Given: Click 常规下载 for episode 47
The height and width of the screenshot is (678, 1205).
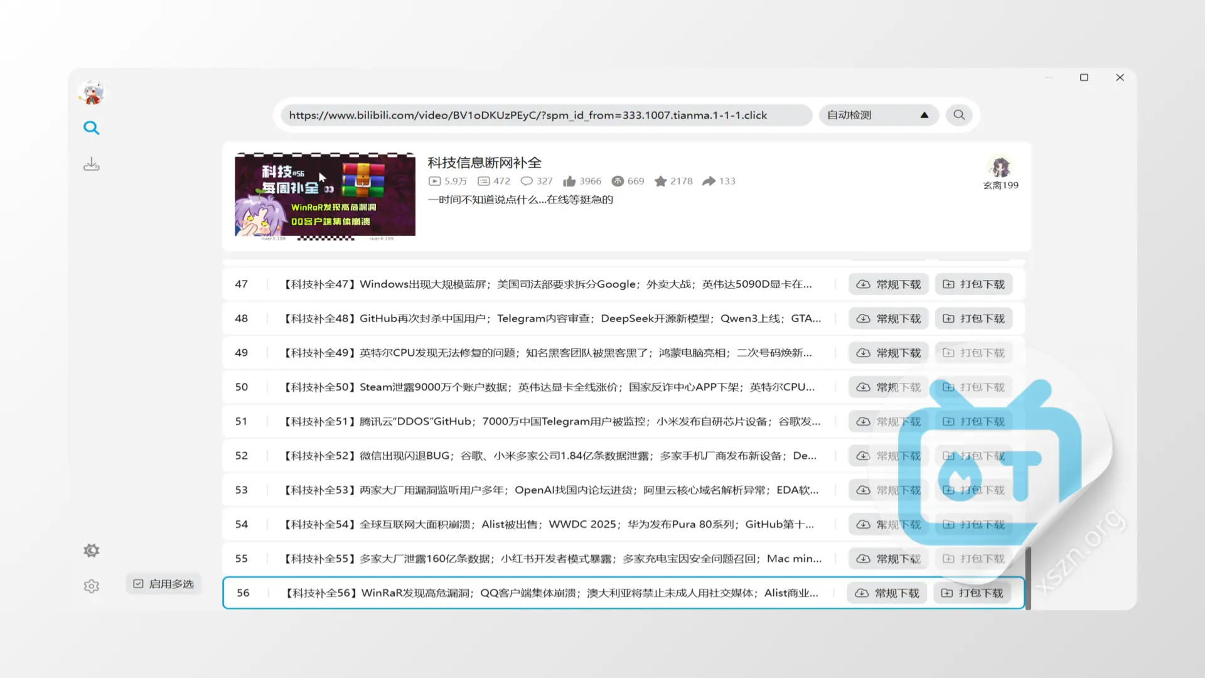Looking at the screenshot, I should 889,284.
